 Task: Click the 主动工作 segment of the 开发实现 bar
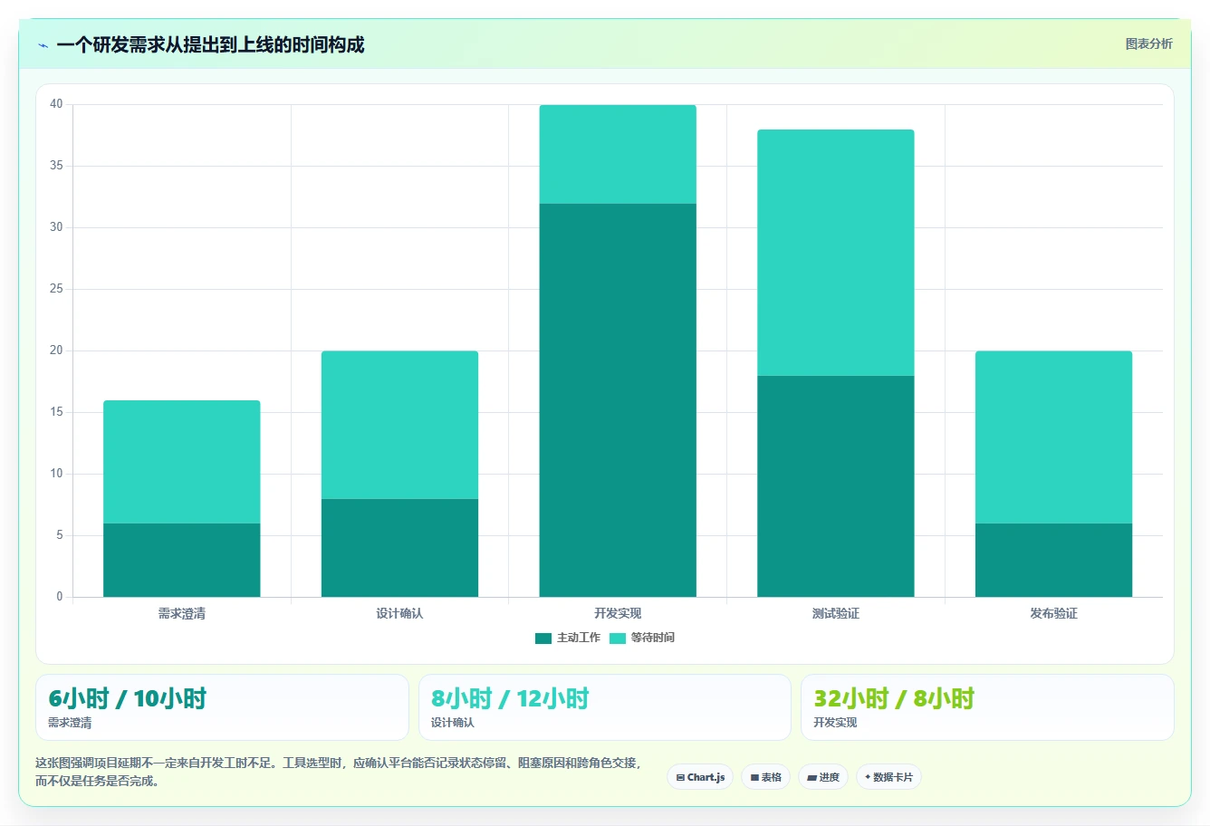click(x=618, y=400)
